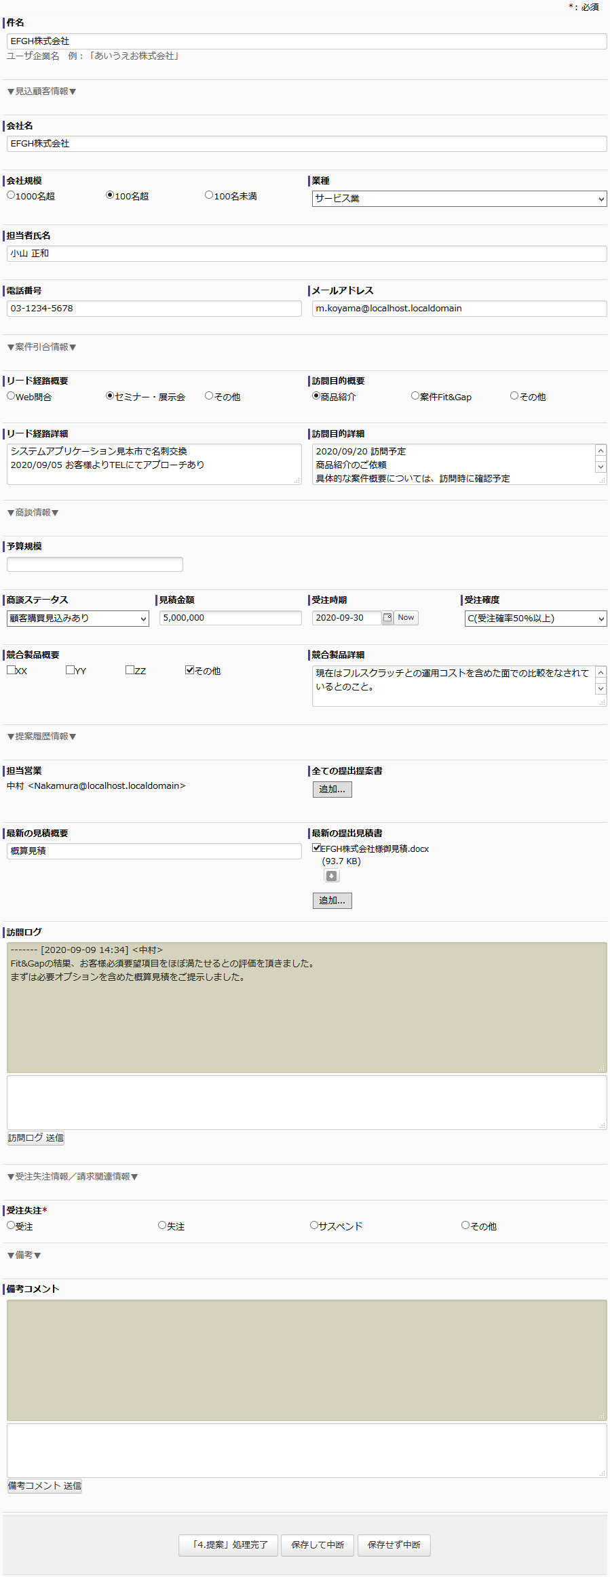The height and width of the screenshot is (1577, 610).
Task: Select 受注 radio under 受注失注
Action: 11,1225
